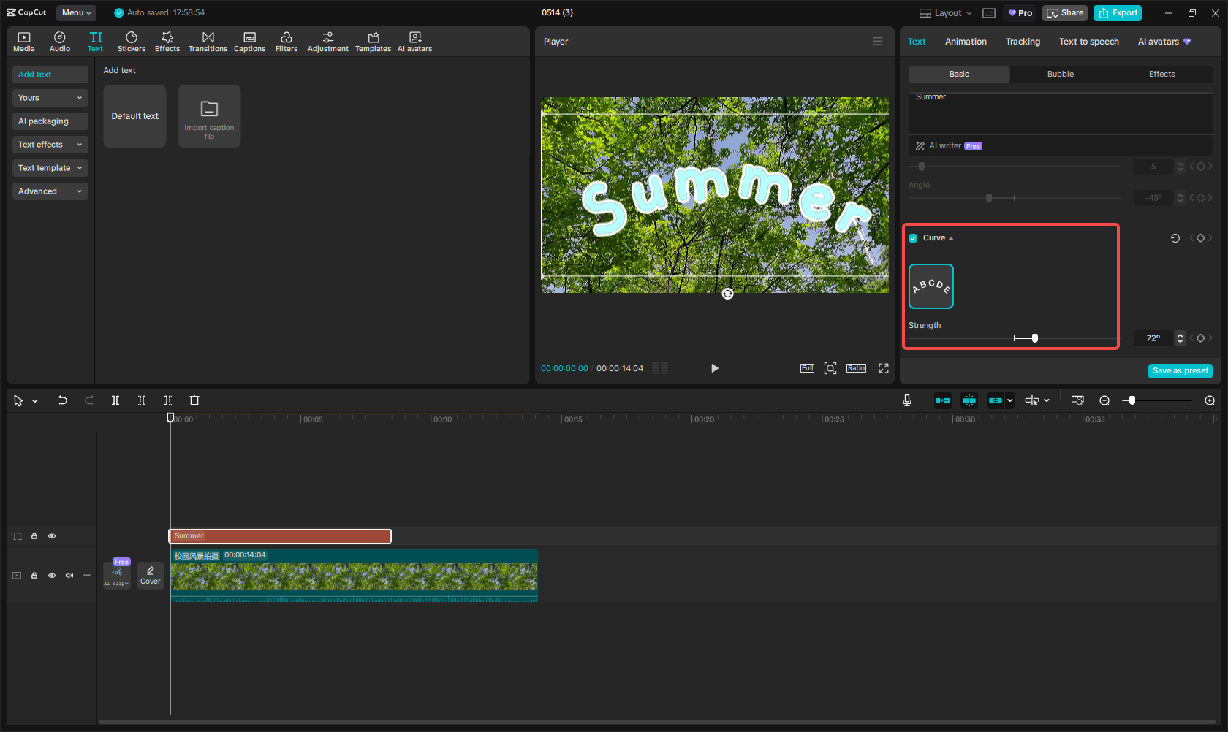Open the Filters panel
The width and height of the screenshot is (1228, 732).
tap(287, 41)
